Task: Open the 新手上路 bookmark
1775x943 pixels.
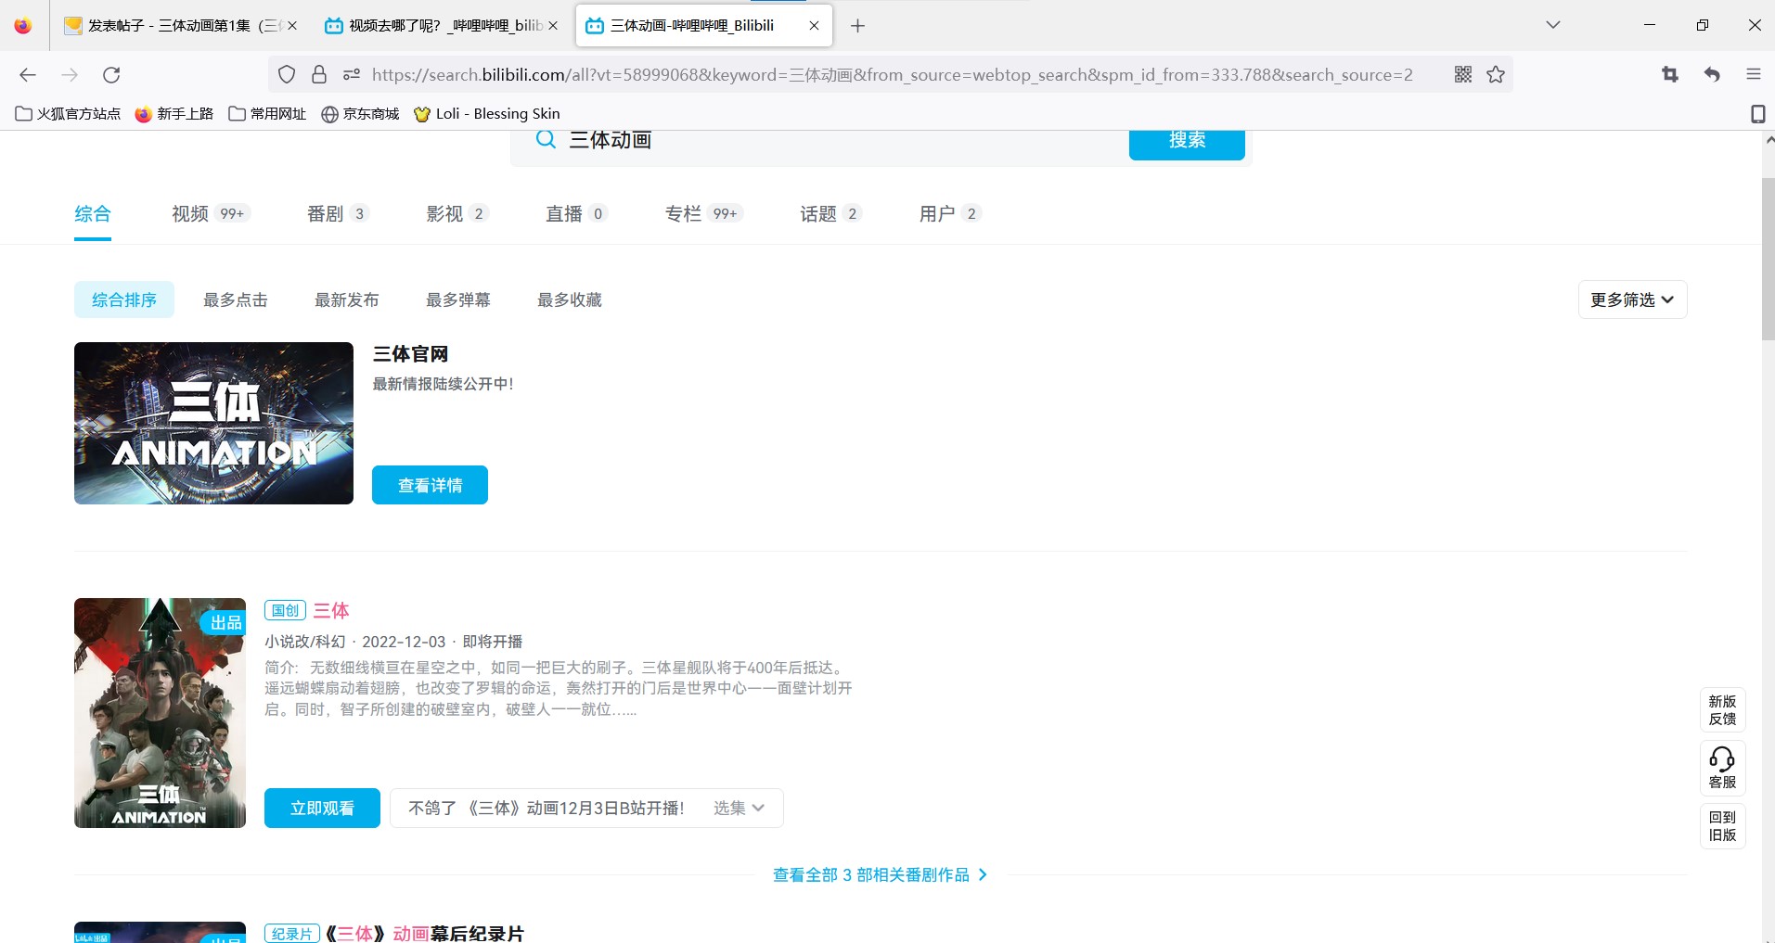Action: point(174,114)
